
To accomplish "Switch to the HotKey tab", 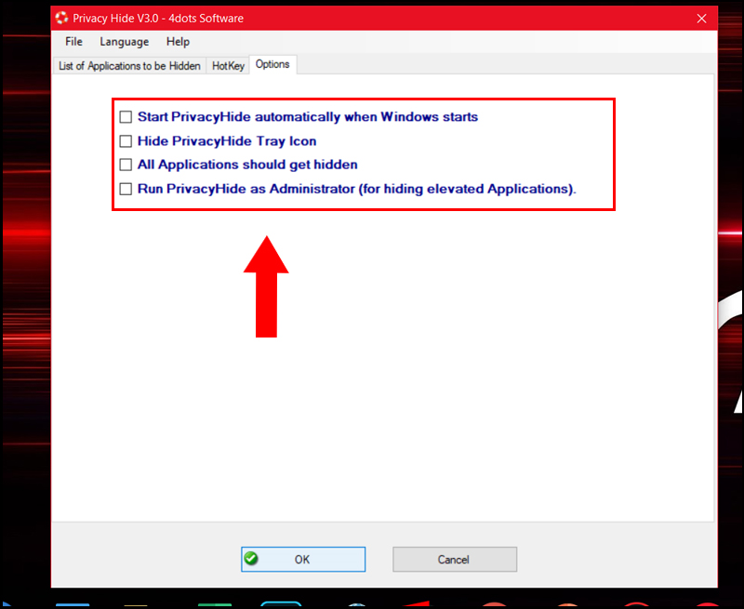I will [x=228, y=65].
